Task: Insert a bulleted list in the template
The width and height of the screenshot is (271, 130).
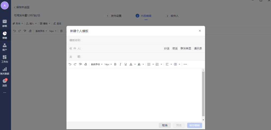Action: pos(149,64)
